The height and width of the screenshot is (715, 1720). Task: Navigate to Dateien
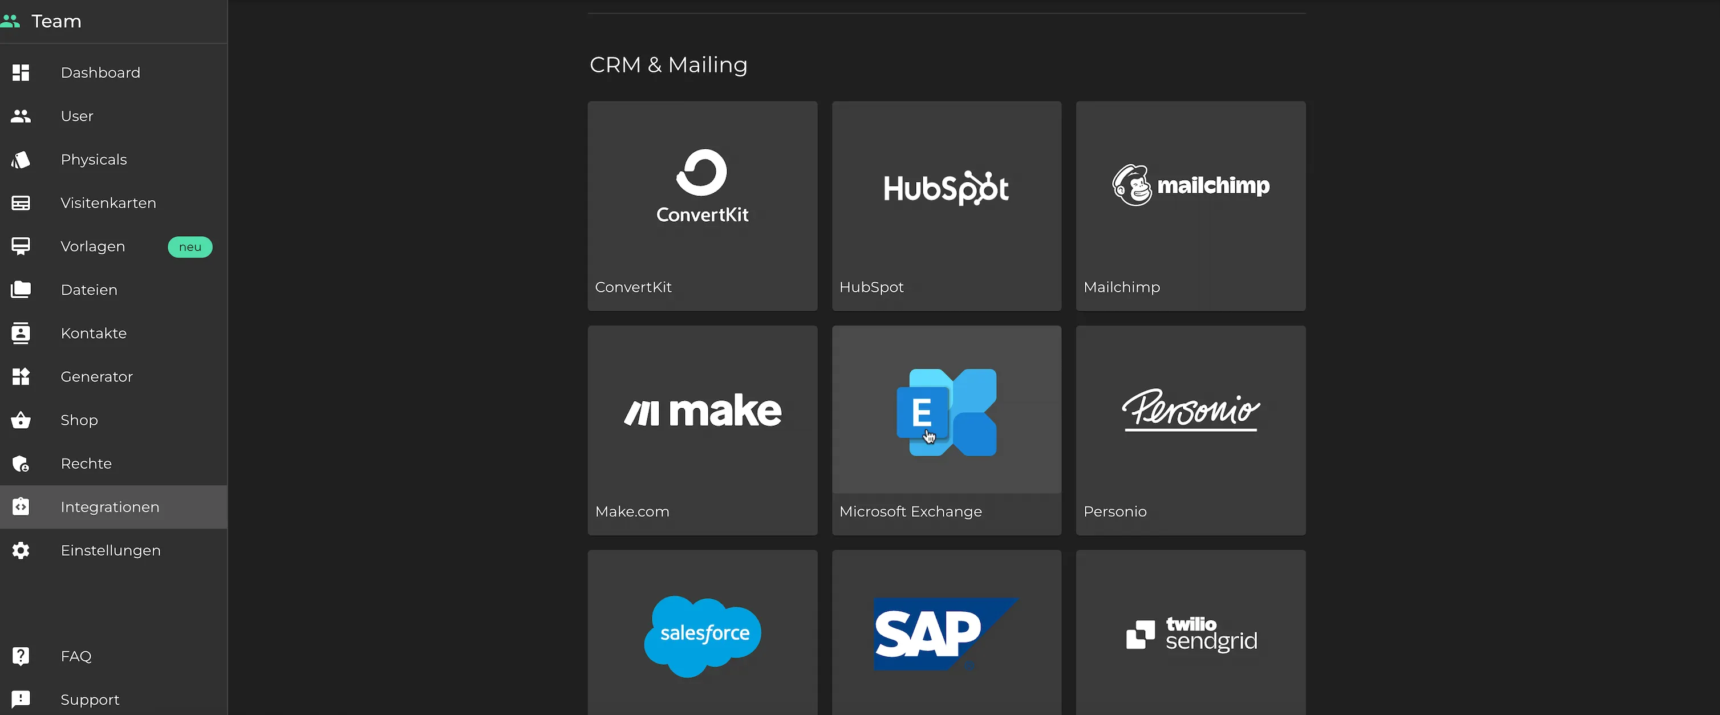(113, 290)
